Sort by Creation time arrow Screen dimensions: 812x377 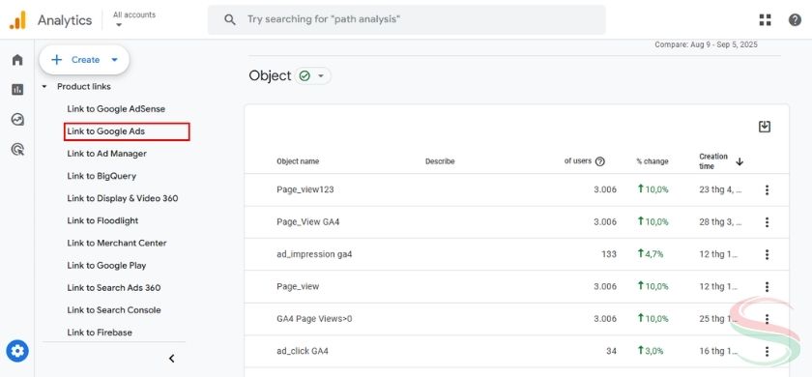coord(739,161)
